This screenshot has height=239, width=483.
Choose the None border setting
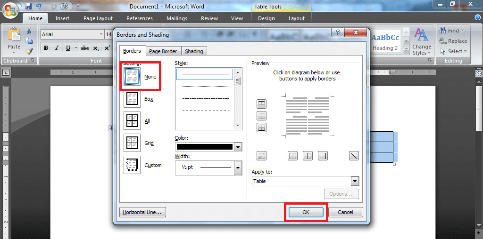(x=132, y=77)
